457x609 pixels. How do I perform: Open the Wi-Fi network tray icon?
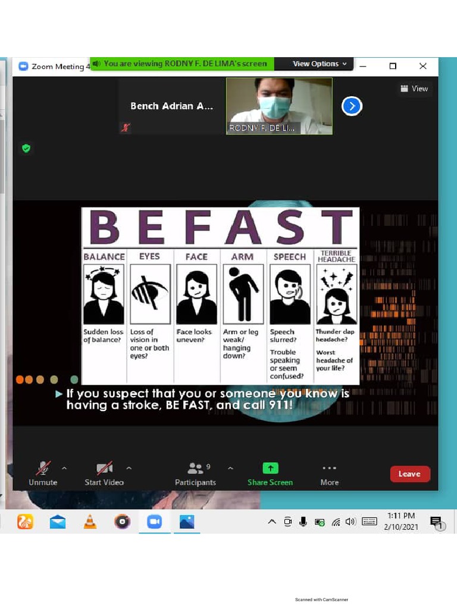pyautogui.click(x=336, y=522)
